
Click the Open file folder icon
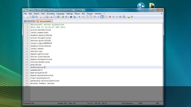30,17
